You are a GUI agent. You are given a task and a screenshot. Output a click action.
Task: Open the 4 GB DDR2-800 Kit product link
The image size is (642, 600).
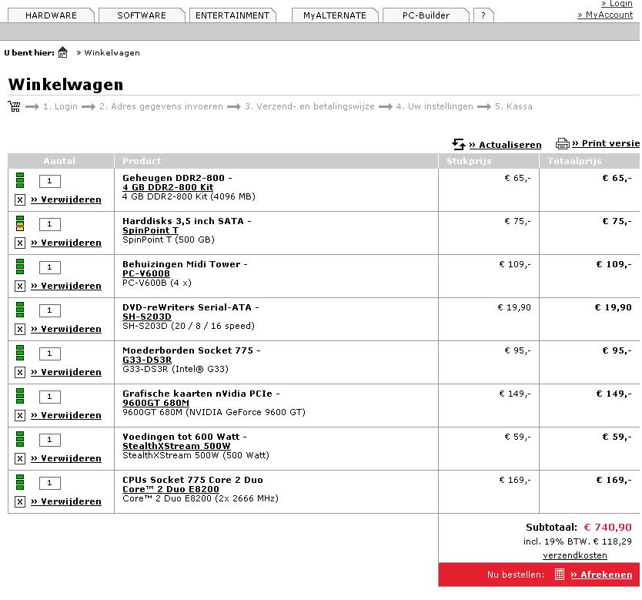(x=168, y=187)
